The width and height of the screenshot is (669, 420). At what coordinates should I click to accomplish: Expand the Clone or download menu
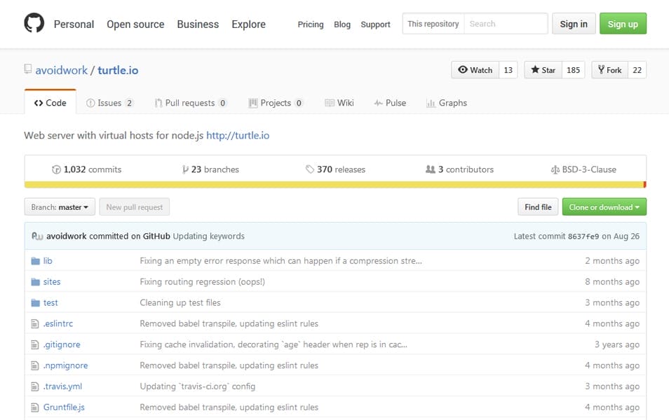604,207
